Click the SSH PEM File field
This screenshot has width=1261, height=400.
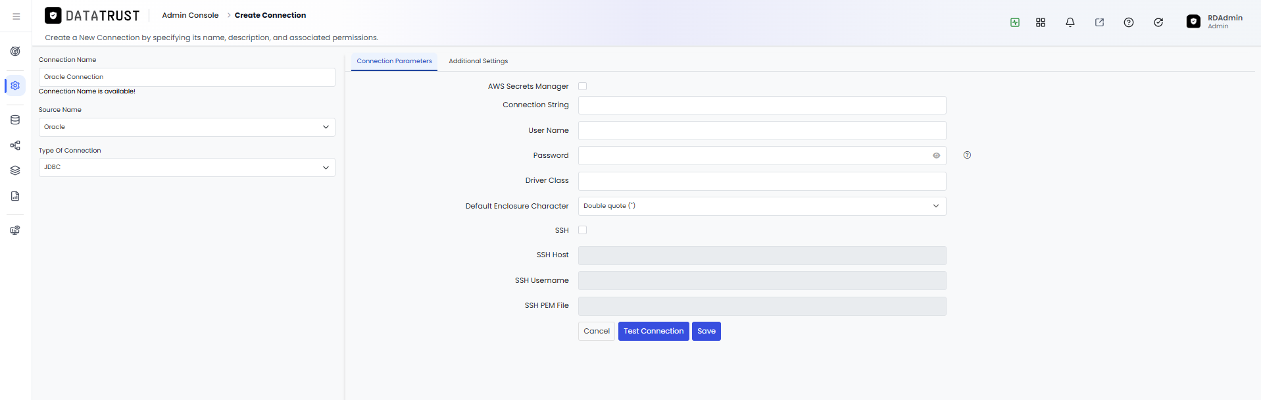pos(762,306)
